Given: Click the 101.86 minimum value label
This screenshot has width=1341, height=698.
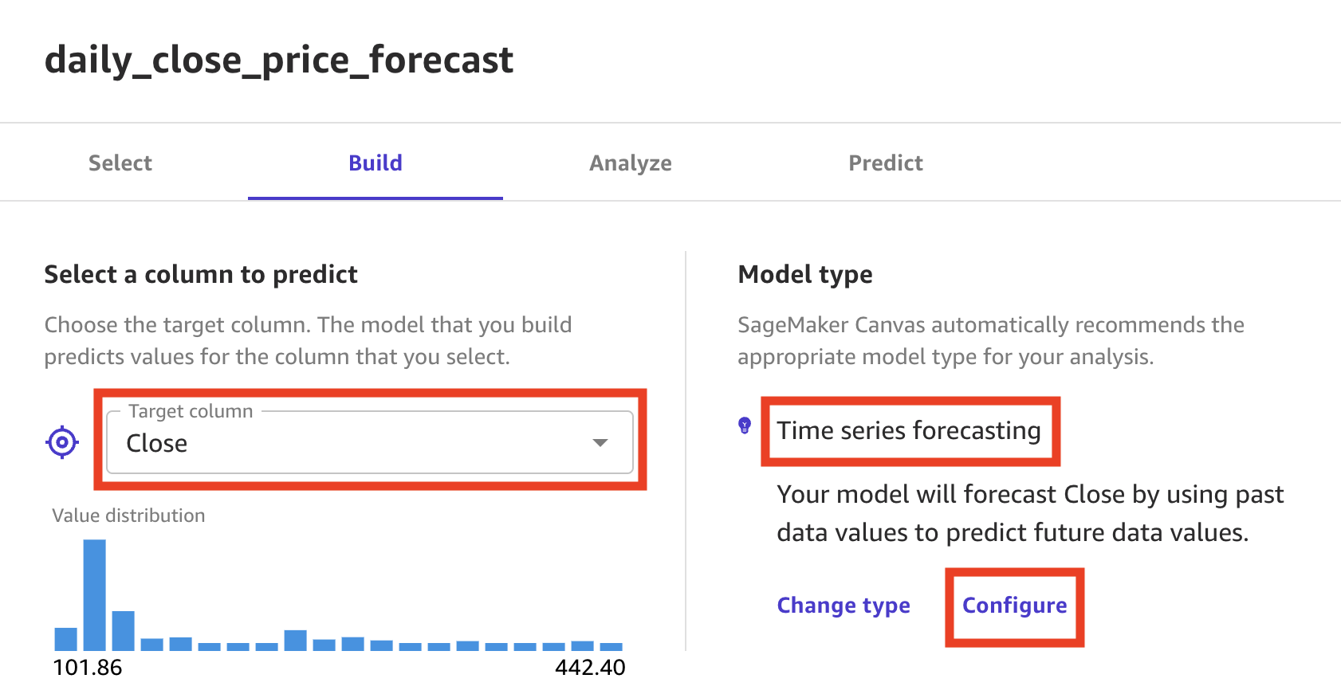Looking at the screenshot, I should point(88,668).
